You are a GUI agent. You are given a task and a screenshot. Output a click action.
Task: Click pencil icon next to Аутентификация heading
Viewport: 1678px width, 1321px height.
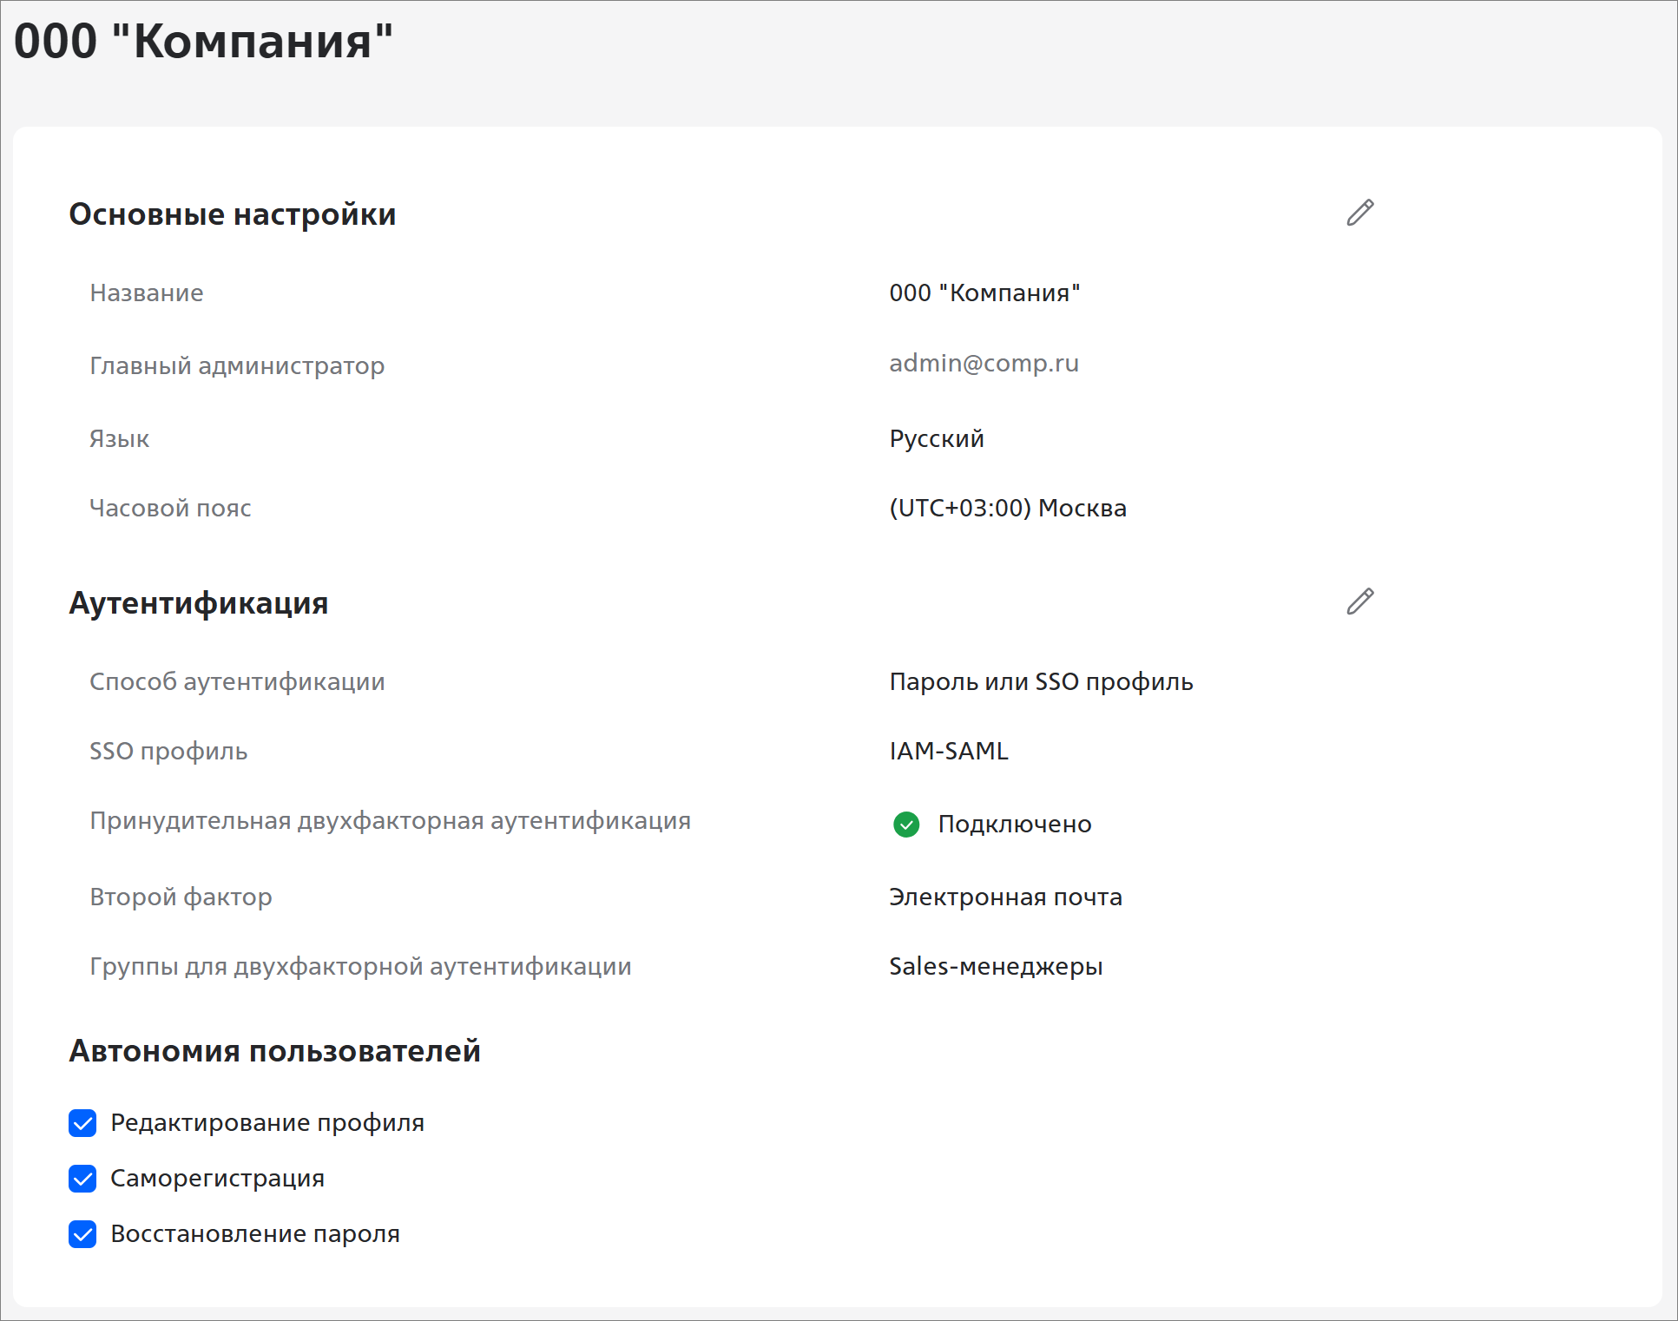[1359, 601]
